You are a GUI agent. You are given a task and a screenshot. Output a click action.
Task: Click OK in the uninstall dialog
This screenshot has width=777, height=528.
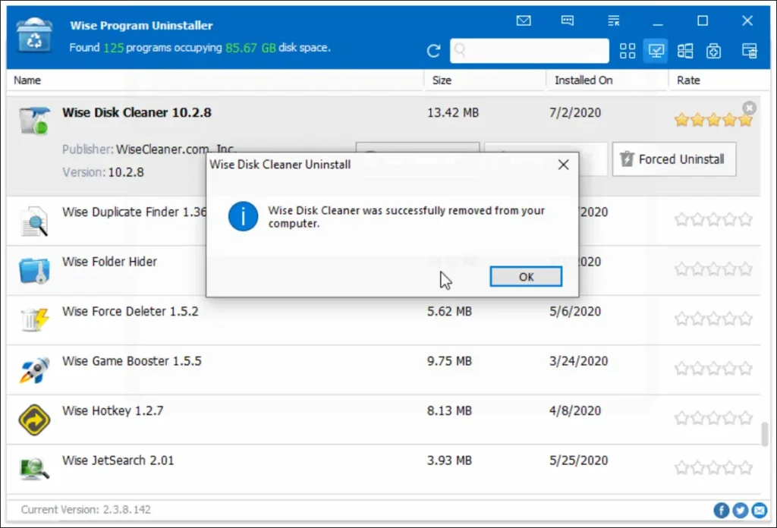click(x=526, y=276)
